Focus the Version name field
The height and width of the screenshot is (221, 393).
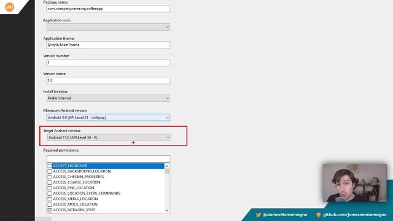(x=108, y=80)
